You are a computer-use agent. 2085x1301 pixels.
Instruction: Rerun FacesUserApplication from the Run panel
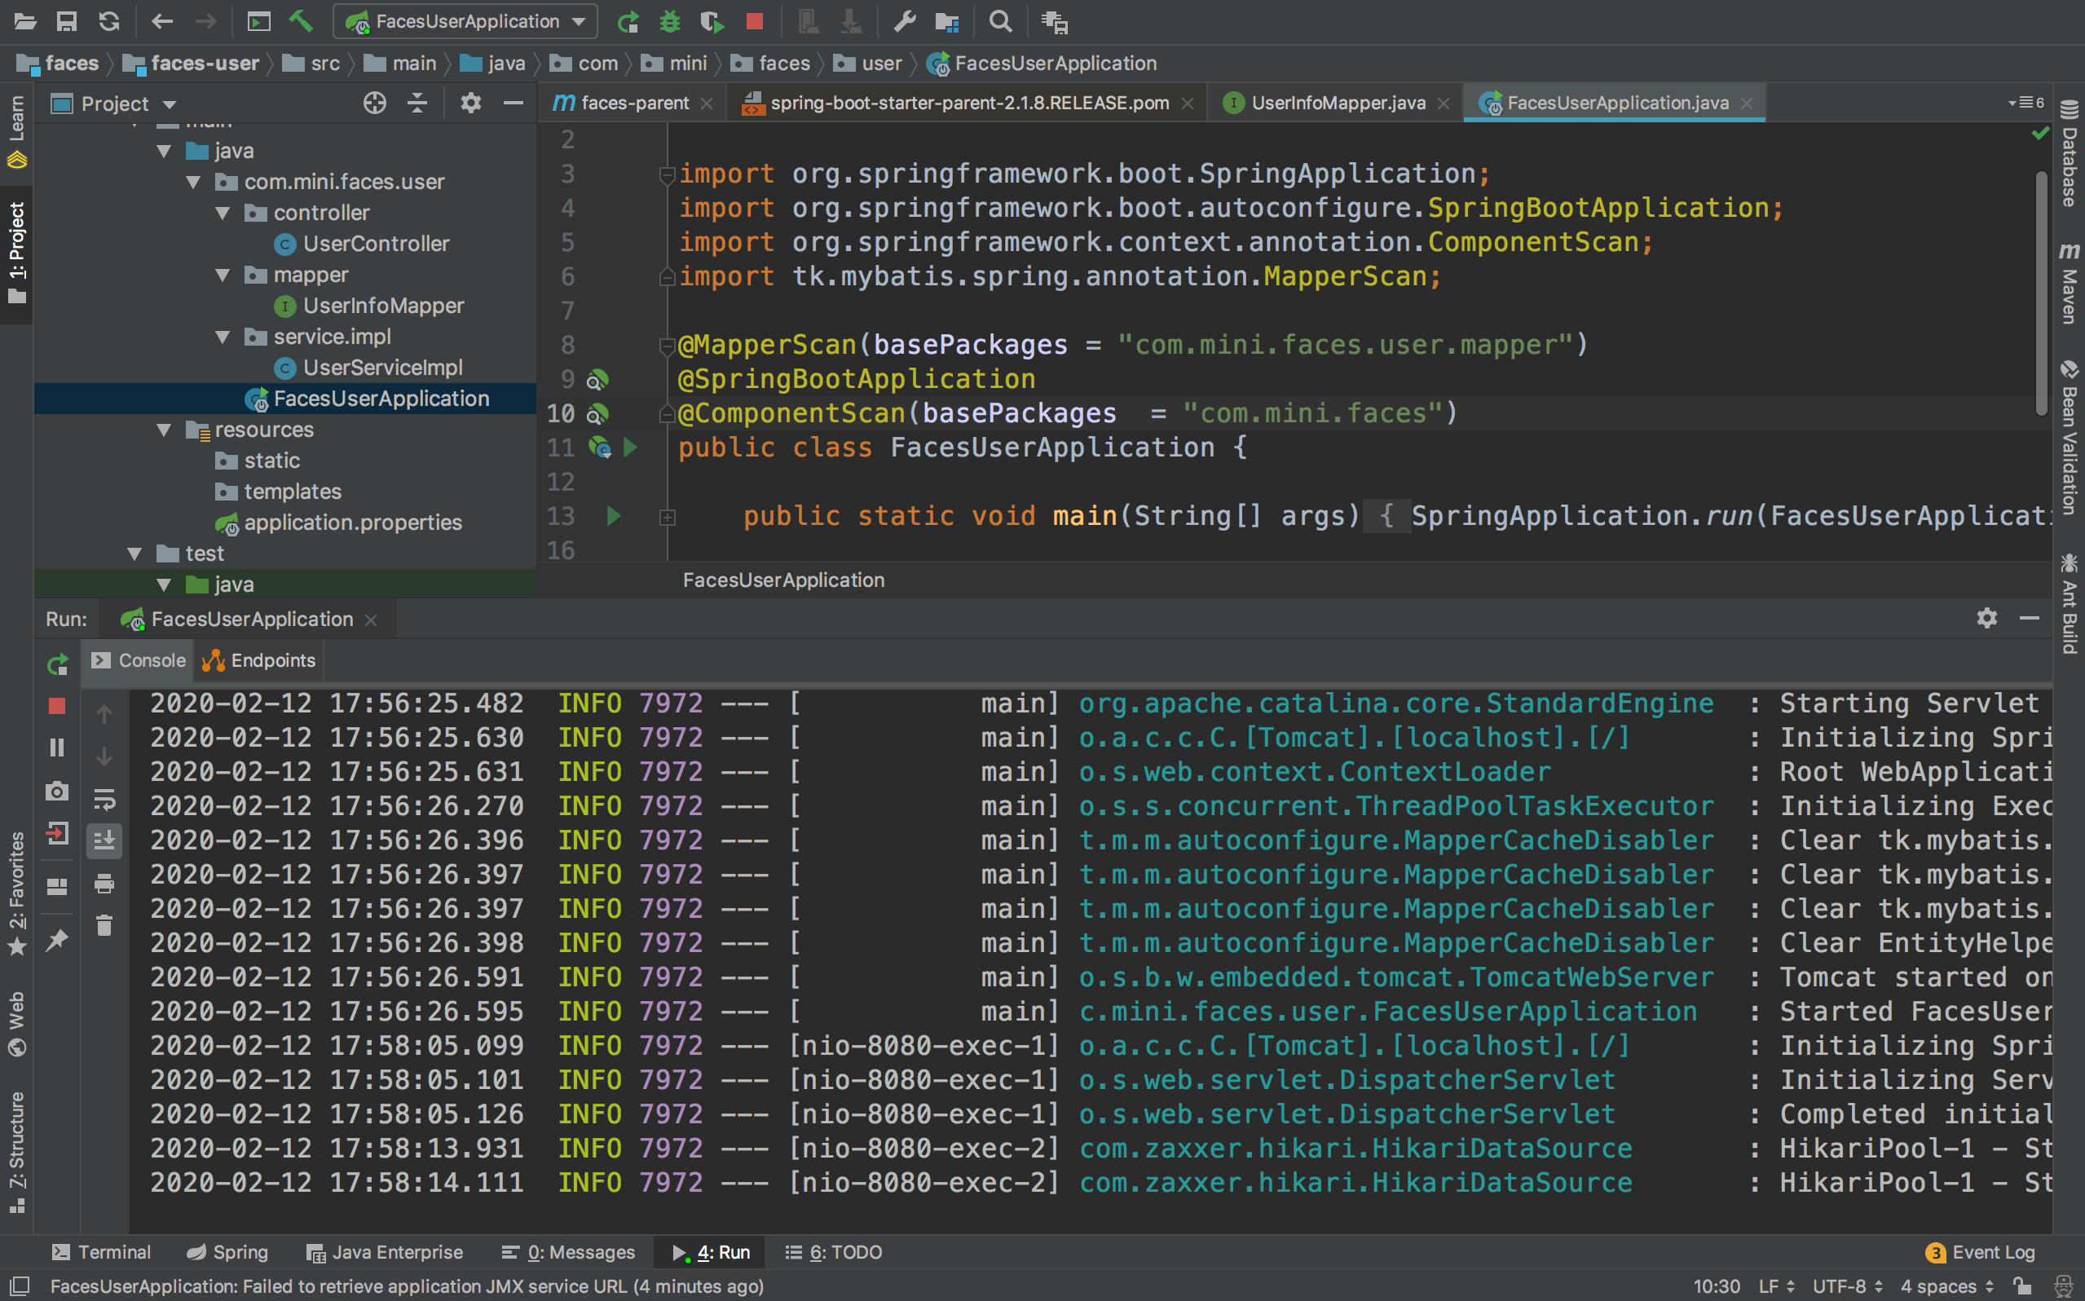[57, 664]
